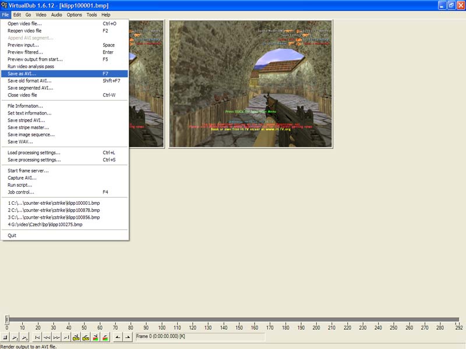The image size is (466, 349).
Task: Choose Start frame server...
Action: 65,170
